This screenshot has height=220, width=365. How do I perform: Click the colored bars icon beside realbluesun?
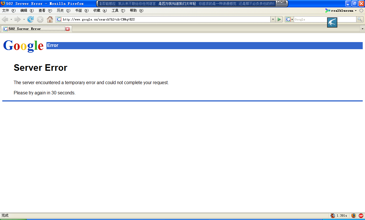pos(328,11)
